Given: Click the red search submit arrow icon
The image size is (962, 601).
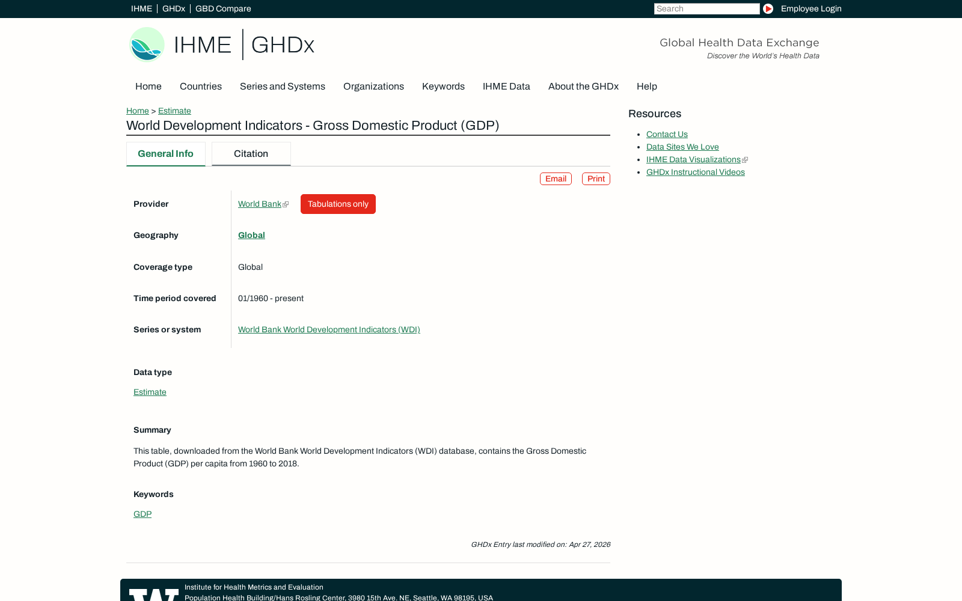Looking at the screenshot, I should tap(768, 8).
